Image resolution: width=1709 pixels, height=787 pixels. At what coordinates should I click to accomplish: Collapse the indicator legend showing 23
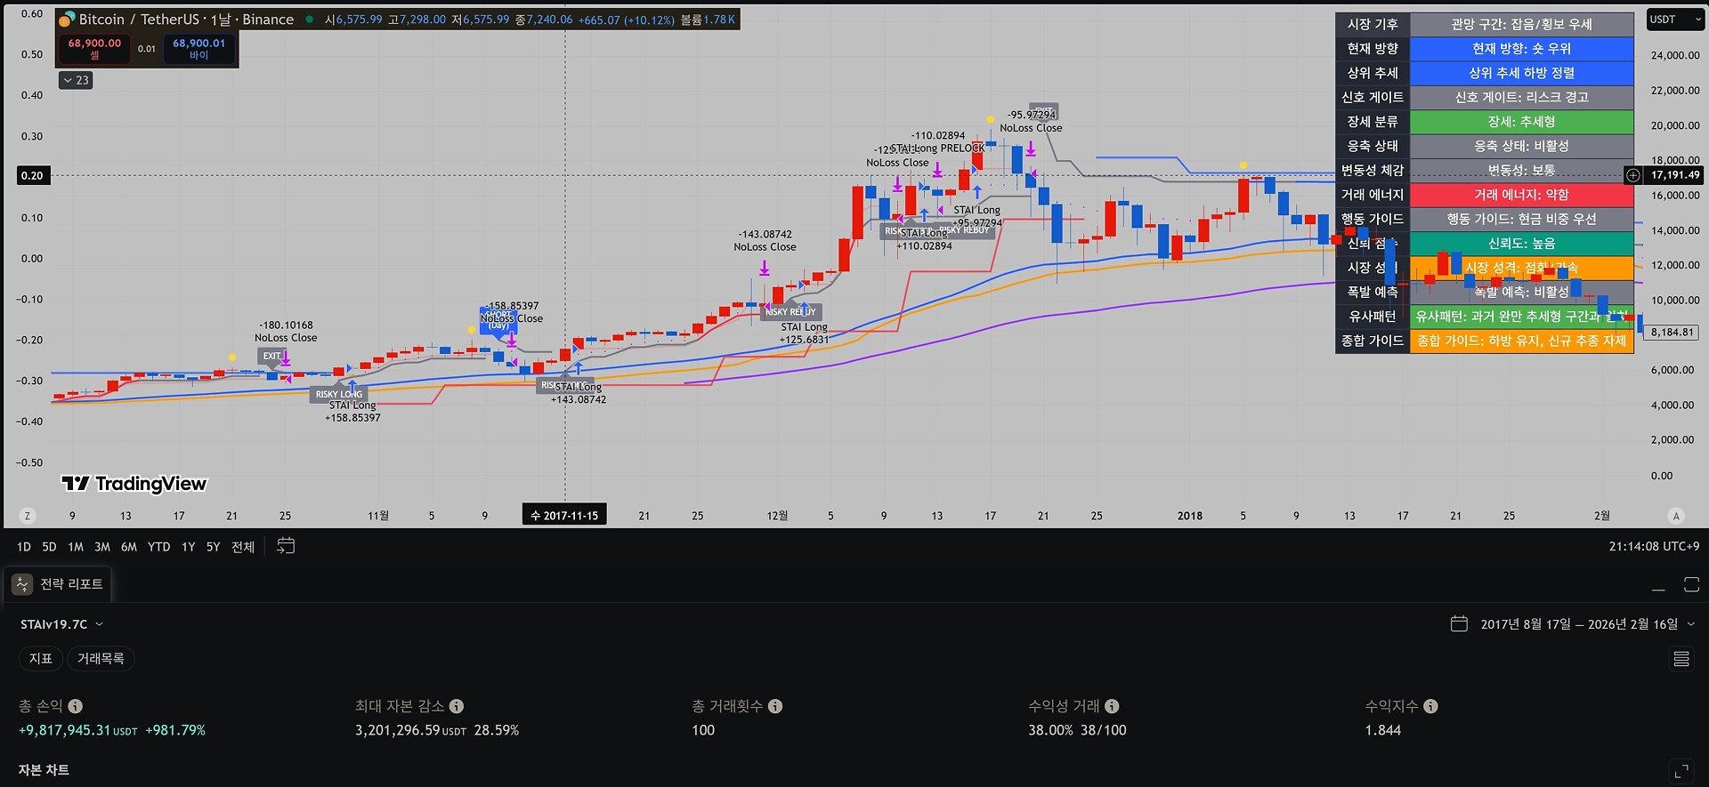(x=76, y=80)
